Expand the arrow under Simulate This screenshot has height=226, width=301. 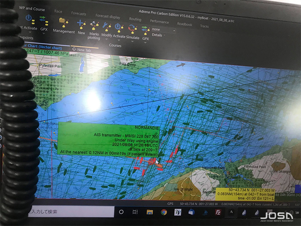tap(132, 41)
